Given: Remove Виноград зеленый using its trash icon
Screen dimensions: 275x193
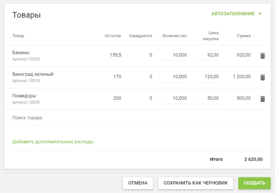Looking at the screenshot, I should 262,77.
